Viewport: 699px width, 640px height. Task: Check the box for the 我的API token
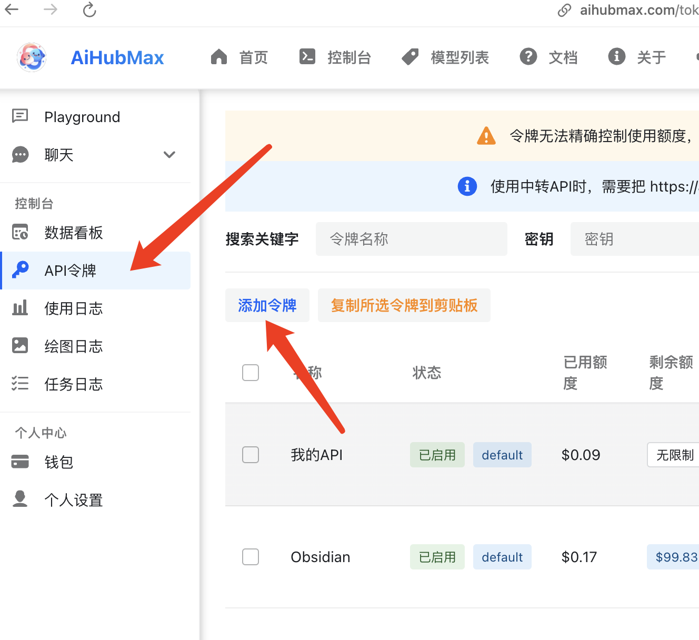(x=251, y=455)
